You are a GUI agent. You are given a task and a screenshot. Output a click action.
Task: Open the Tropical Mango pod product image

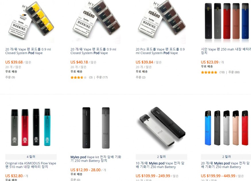[x=31, y=21]
